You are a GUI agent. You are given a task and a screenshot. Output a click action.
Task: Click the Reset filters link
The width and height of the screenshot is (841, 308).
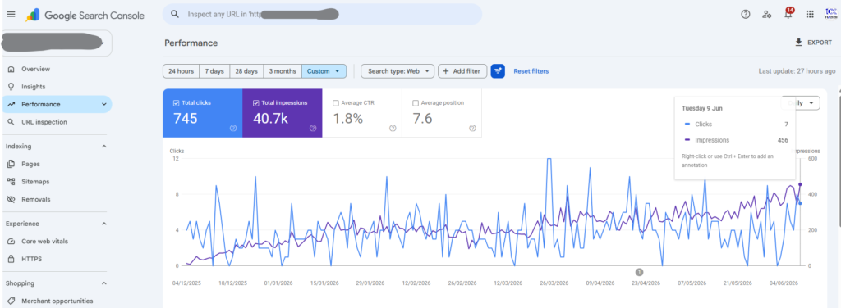531,71
